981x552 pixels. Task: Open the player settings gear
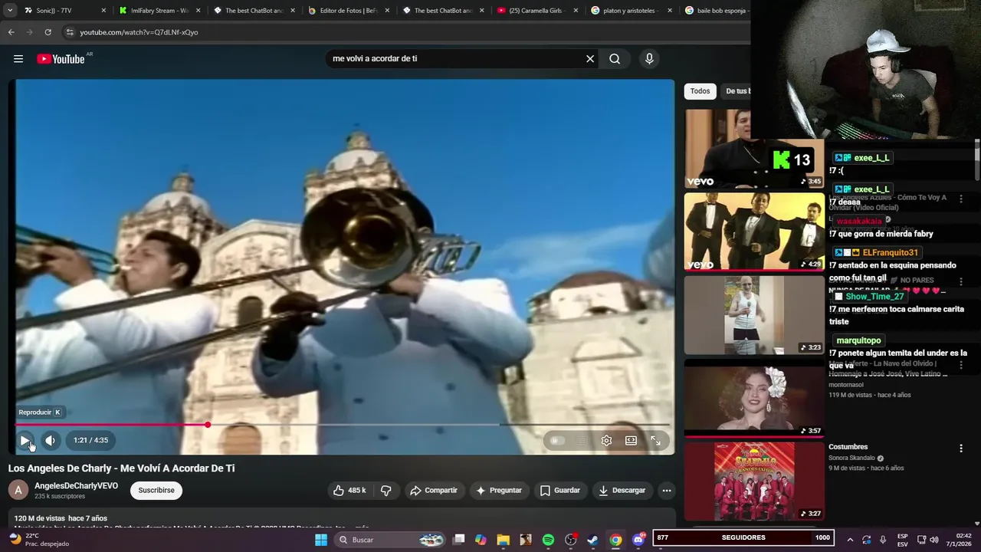pyautogui.click(x=606, y=441)
